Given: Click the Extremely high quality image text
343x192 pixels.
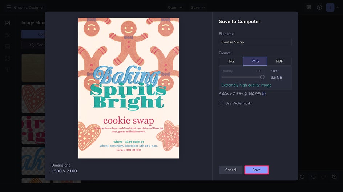Looking at the screenshot, I should coord(246,85).
